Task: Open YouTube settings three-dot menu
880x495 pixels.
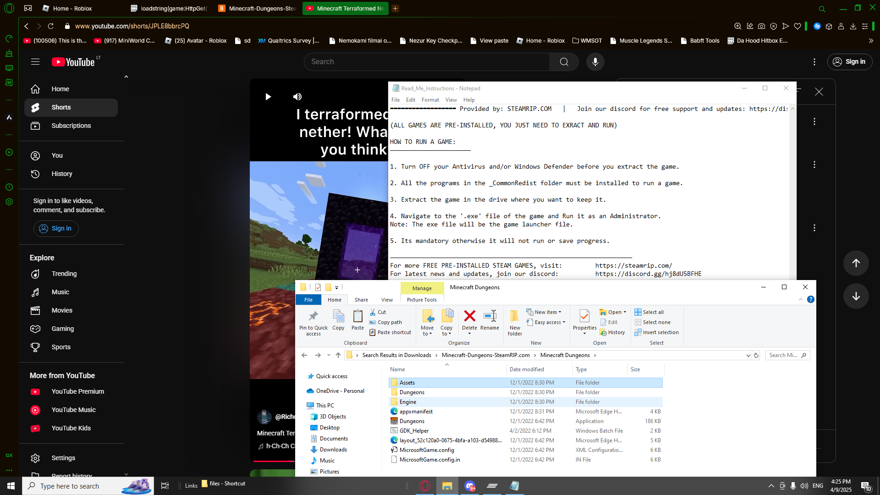Action: [814, 62]
